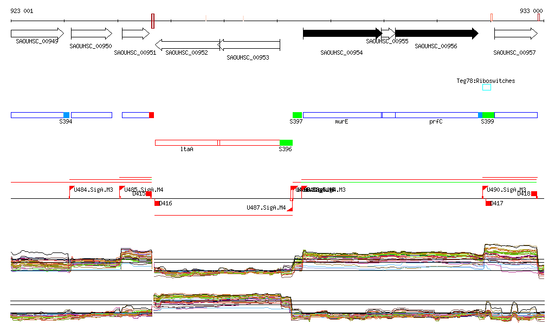Click the U490.SigA.M3 promoter flag

(x=485, y=188)
